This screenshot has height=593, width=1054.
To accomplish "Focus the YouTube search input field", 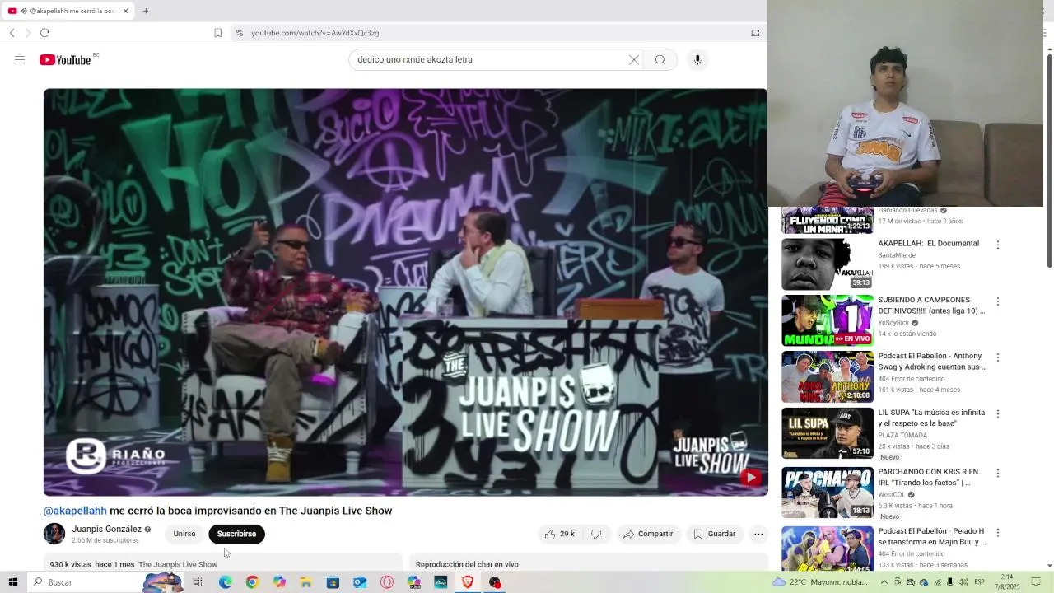I will 490,59.
